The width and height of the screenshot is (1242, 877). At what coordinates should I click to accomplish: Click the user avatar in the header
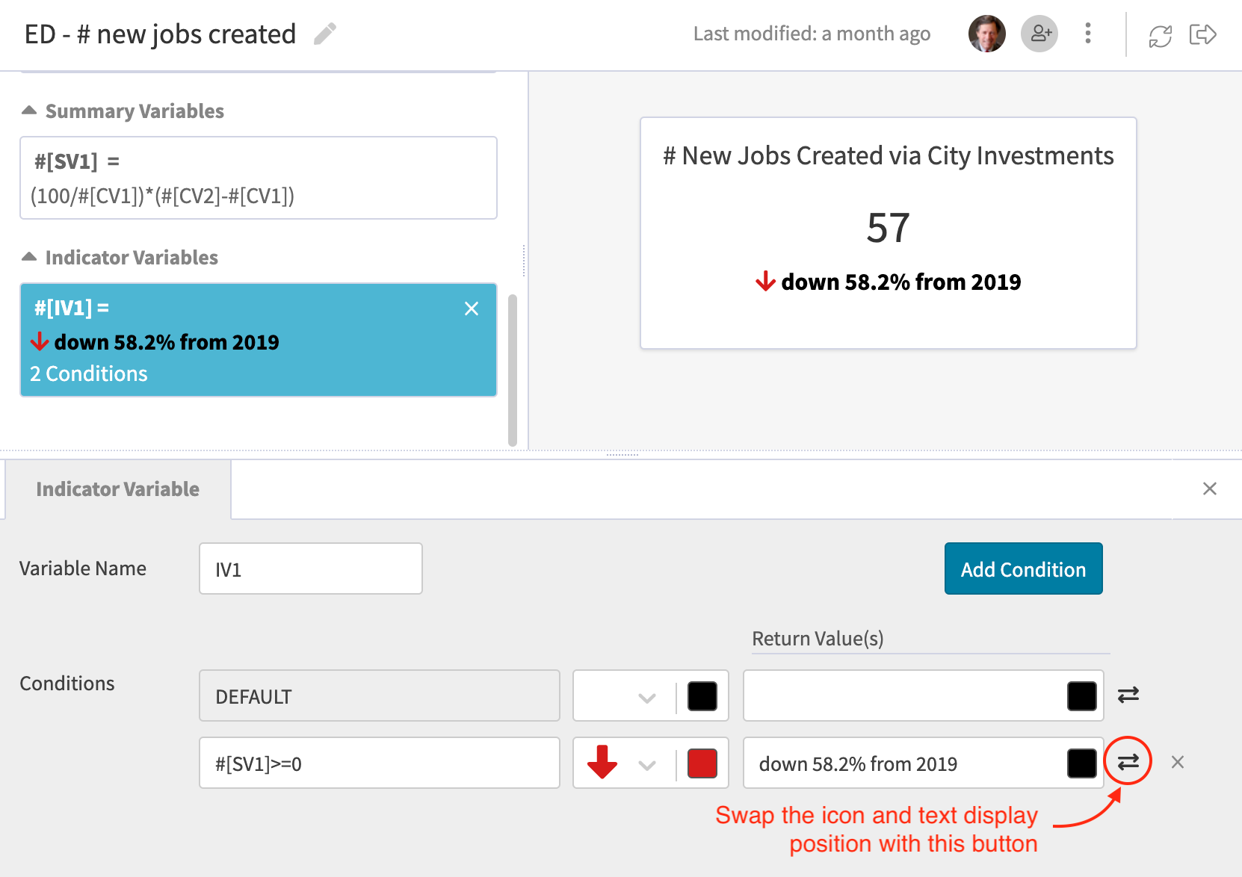pyautogui.click(x=986, y=34)
